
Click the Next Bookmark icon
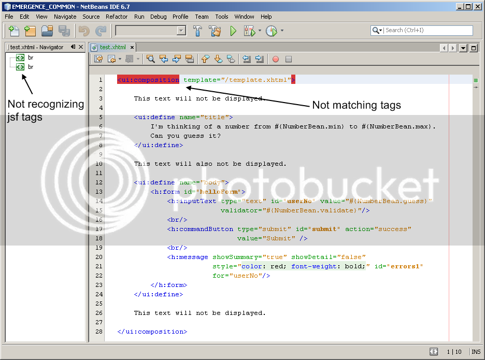click(x=218, y=59)
